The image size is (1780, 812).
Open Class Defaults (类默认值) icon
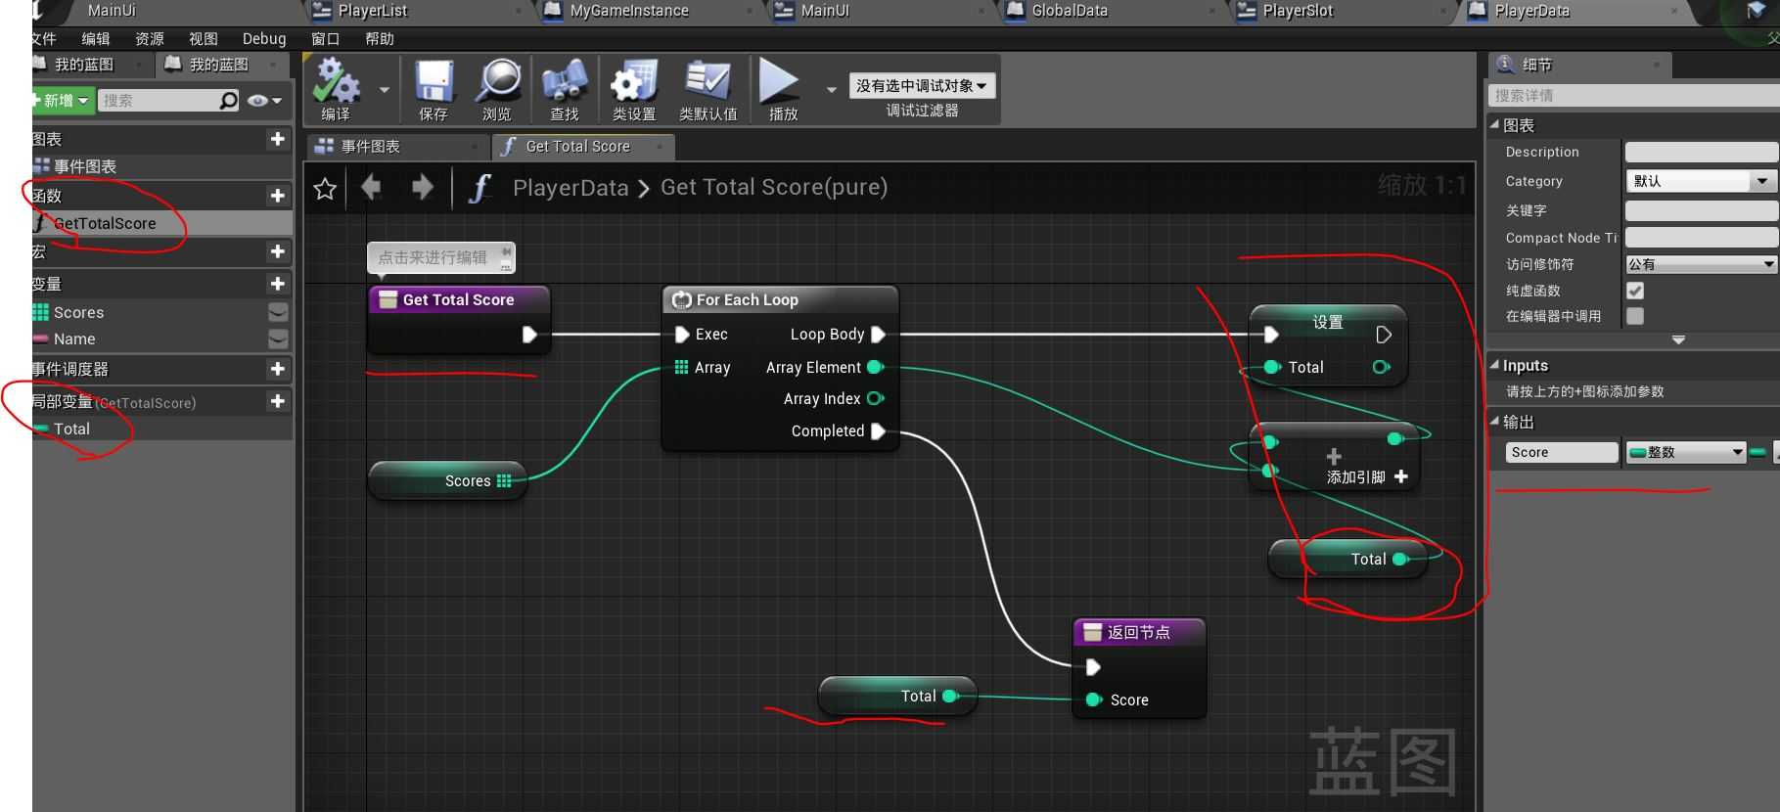(707, 82)
